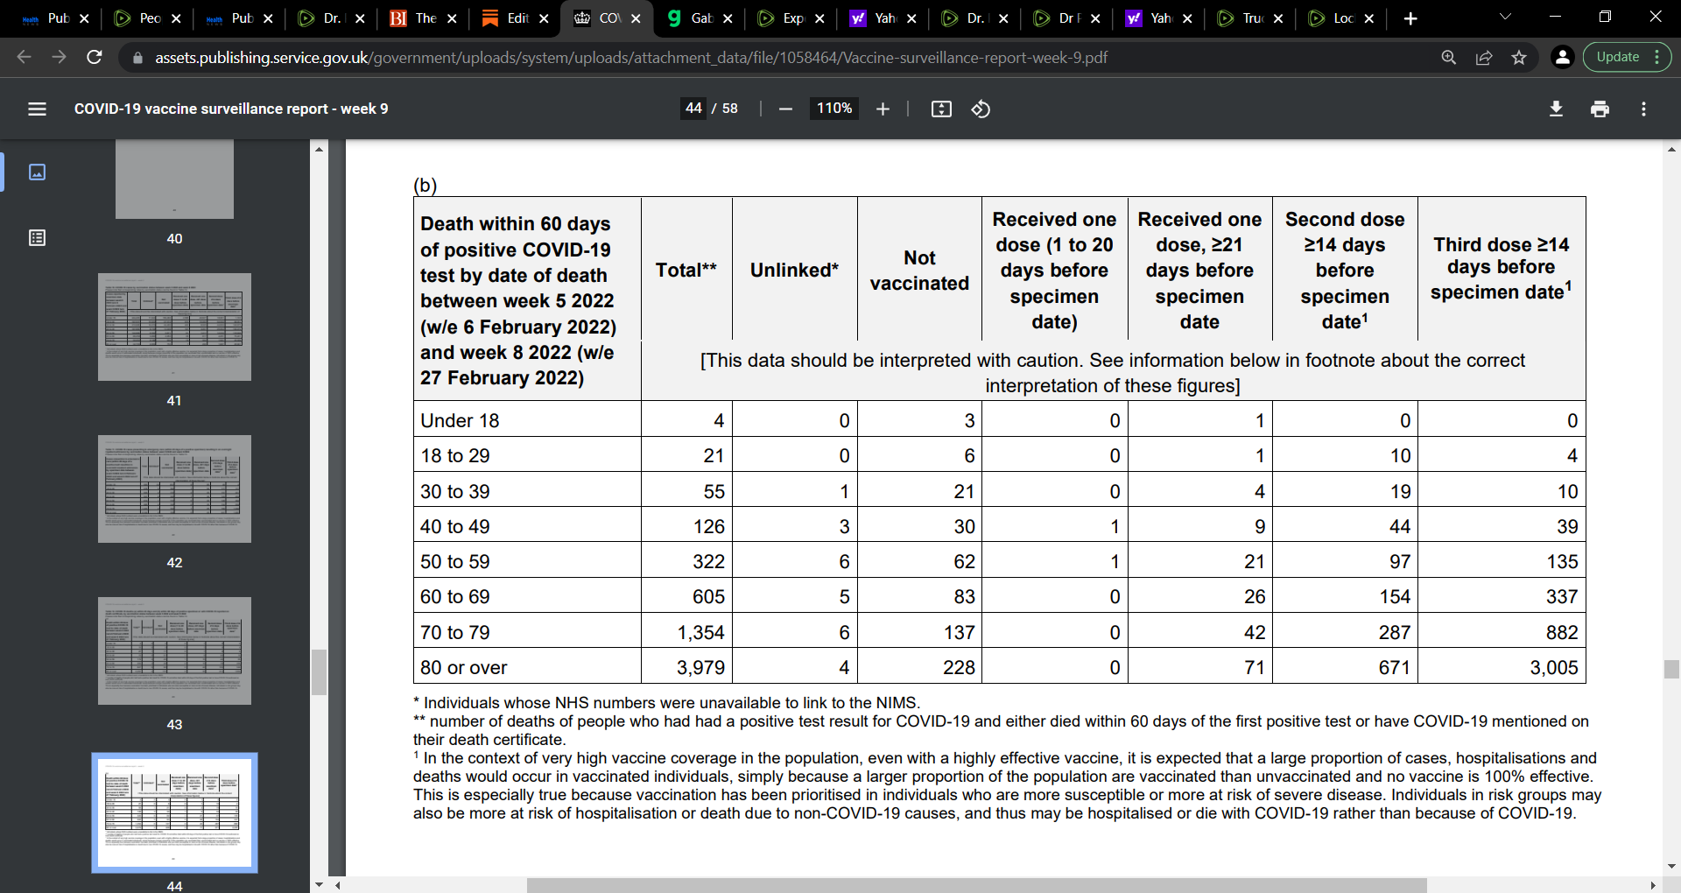Click total 1,354 for 70 to 79
Image resolution: width=1681 pixels, height=893 pixels.
coord(700,632)
